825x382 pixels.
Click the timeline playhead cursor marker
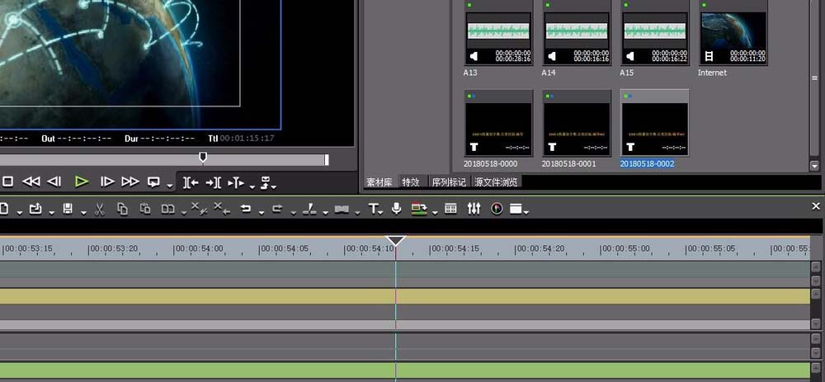pyautogui.click(x=396, y=241)
